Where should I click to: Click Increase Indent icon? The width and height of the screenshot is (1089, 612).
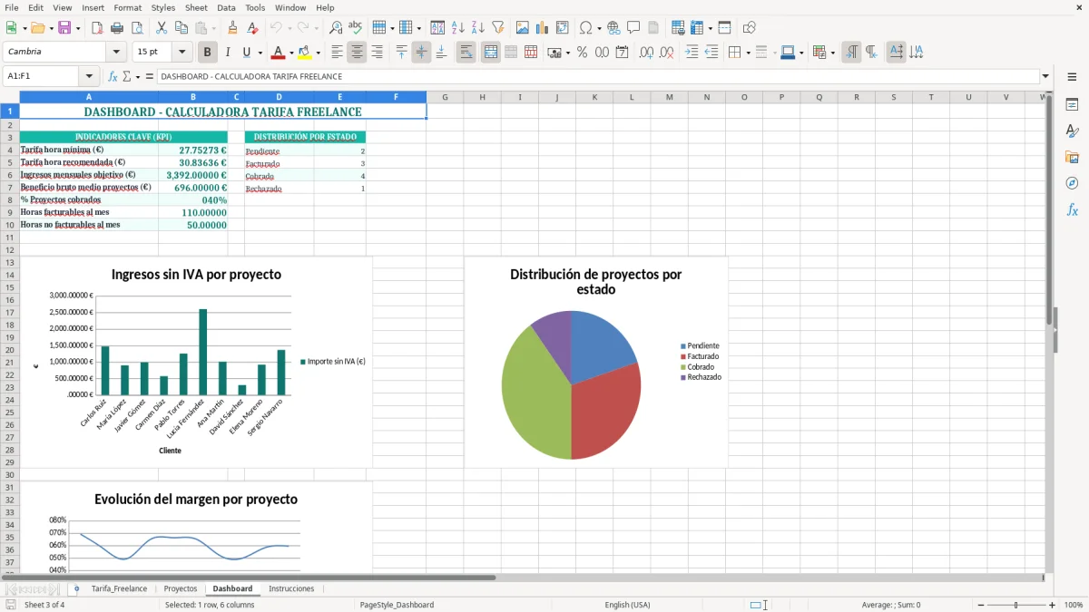pos(692,53)
